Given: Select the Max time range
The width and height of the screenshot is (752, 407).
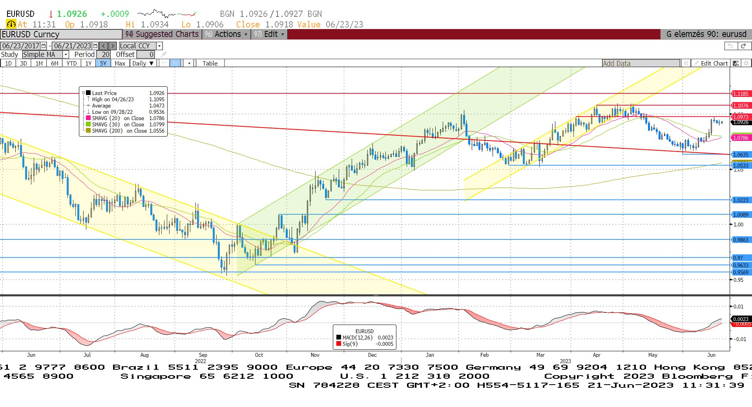Looking at the screenshot, I should [x=120, y=63].
